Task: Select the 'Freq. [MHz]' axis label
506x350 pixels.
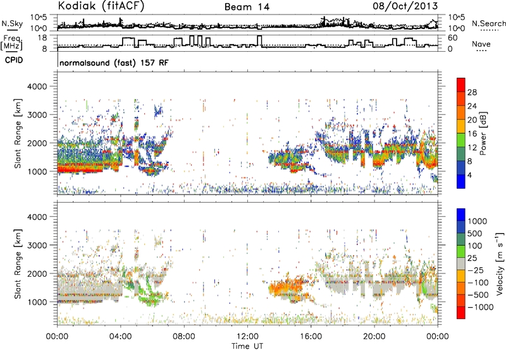Action: pyautogui.click(x=12, y=42)
